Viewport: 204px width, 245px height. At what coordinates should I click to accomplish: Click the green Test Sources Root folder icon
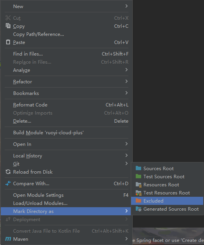138,176
